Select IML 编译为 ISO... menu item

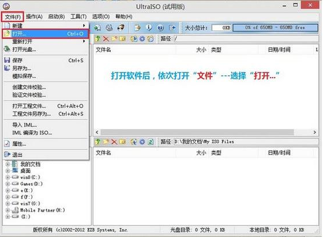pyautogui.click(x=46, y=133)
